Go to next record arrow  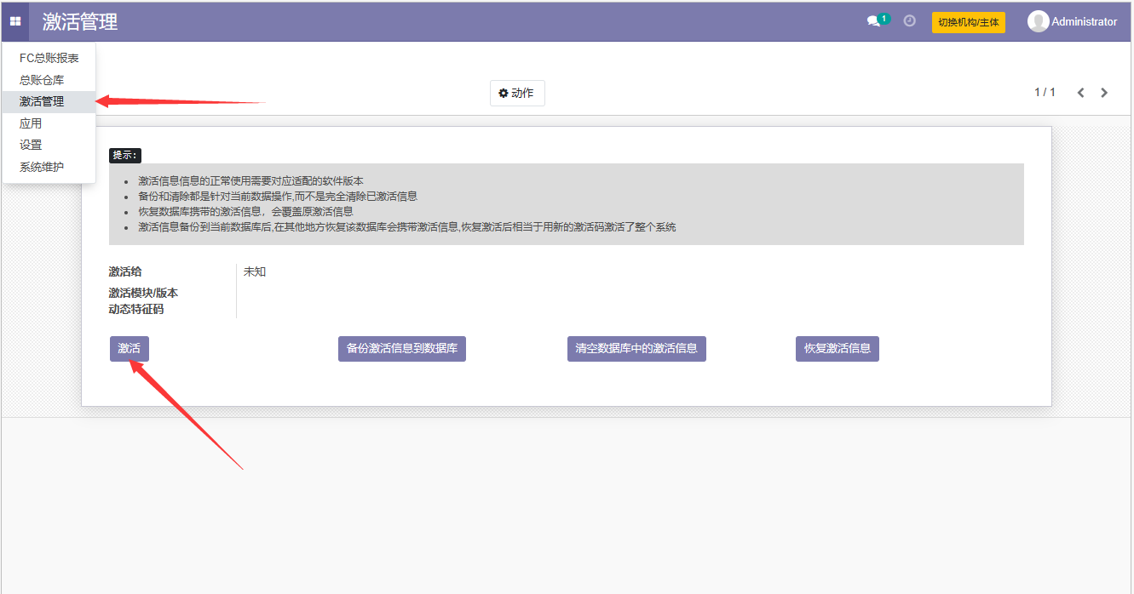click(1104, 93)
